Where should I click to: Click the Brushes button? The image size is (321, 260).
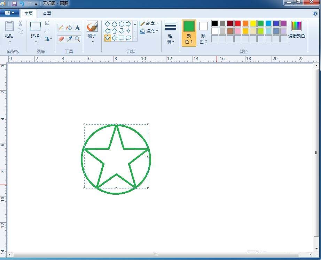92,26
